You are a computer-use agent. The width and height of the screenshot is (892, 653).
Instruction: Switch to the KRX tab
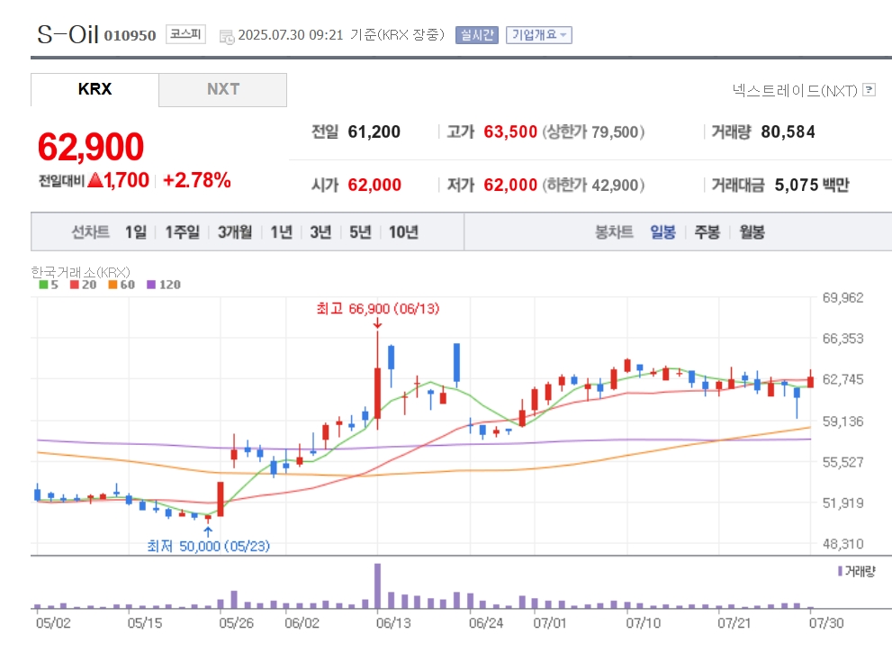coord(95,89)
